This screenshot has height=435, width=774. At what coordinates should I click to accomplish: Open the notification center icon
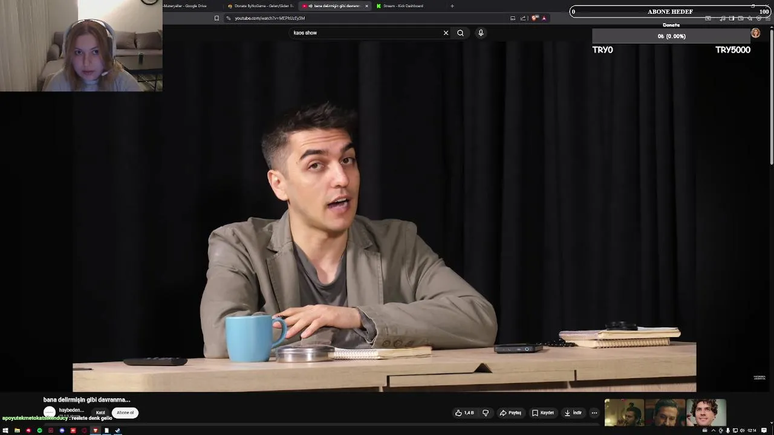click(764, 431)
